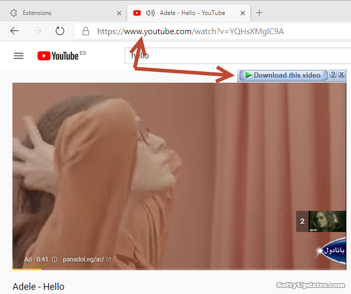Go back to the previous page
The image size is (351, 294).
point(14,31)
